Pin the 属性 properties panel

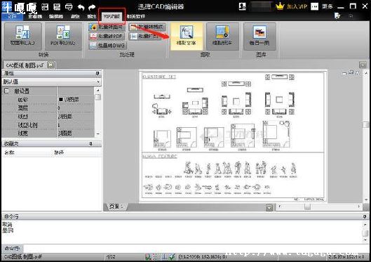pyautogui.click(x=97, y=73)
